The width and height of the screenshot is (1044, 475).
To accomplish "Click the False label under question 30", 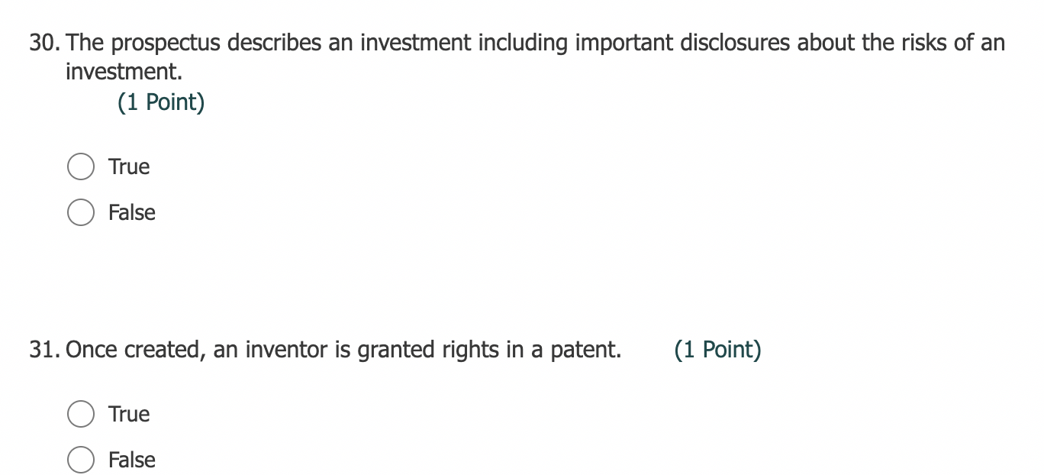I will 131,212.
